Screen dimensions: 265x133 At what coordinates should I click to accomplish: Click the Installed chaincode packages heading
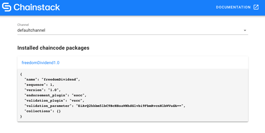click(53, 48)
